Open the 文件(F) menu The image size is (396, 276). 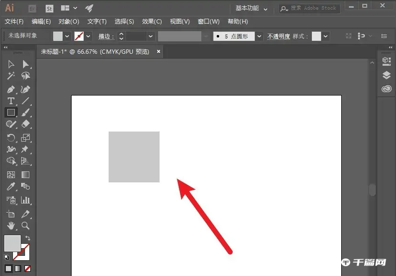[14, 22]
